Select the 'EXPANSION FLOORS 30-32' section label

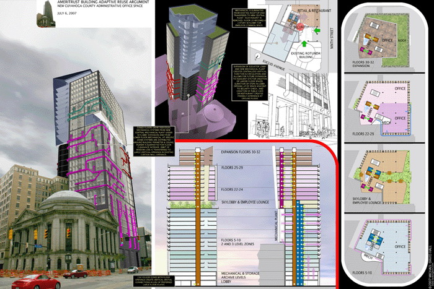point(241,152)
